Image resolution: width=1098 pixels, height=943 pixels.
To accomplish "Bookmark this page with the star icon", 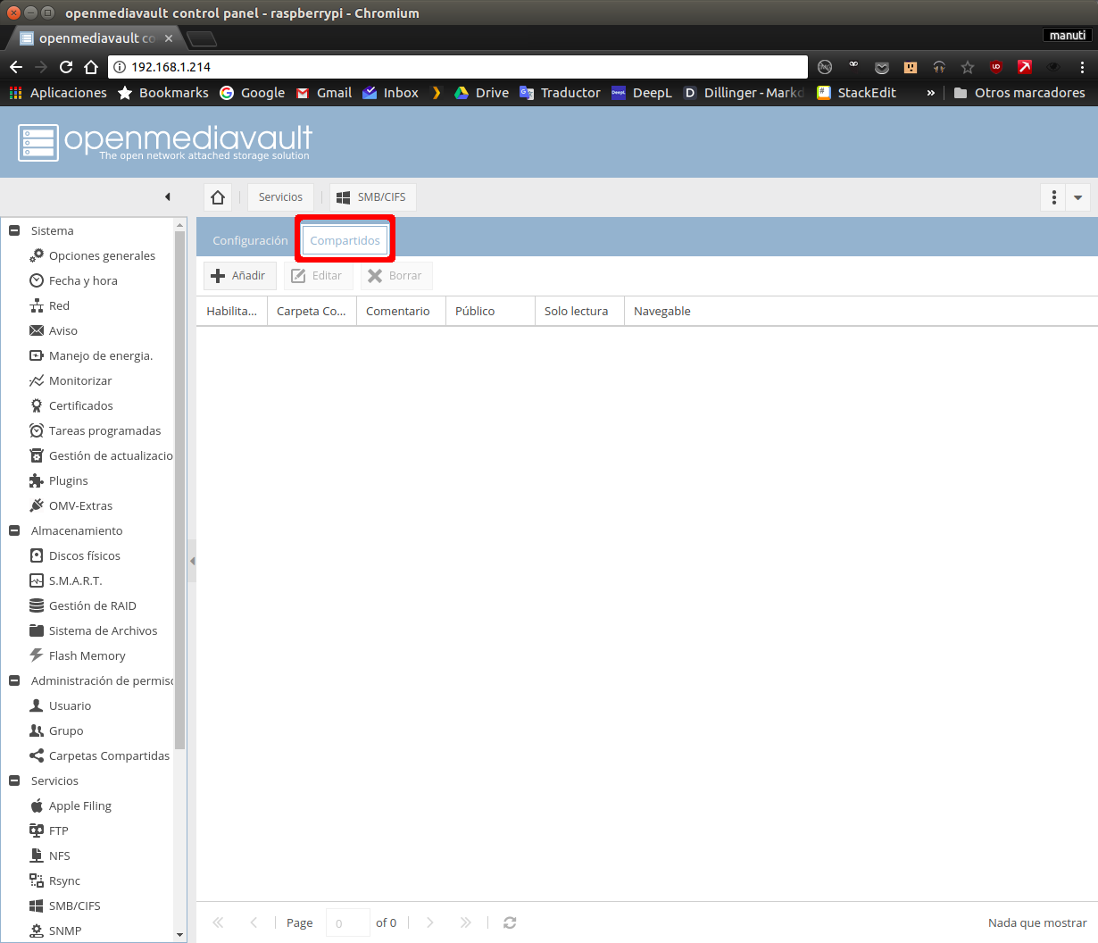I will click(968, 67).
